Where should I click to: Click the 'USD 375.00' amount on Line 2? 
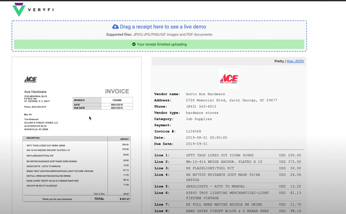[290, 162]
